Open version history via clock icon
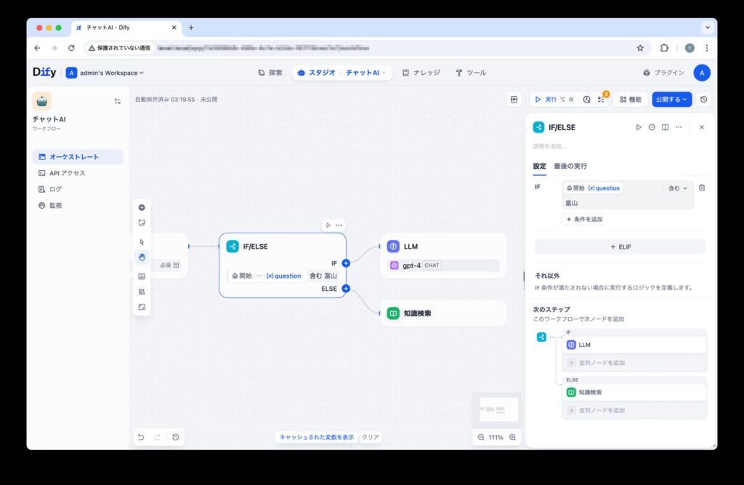744x485 pixels. tap(703, 99)
